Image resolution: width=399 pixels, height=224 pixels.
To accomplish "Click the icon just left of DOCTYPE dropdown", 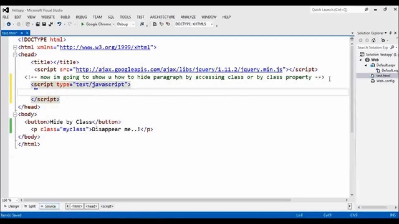I will tap(168, 24).
